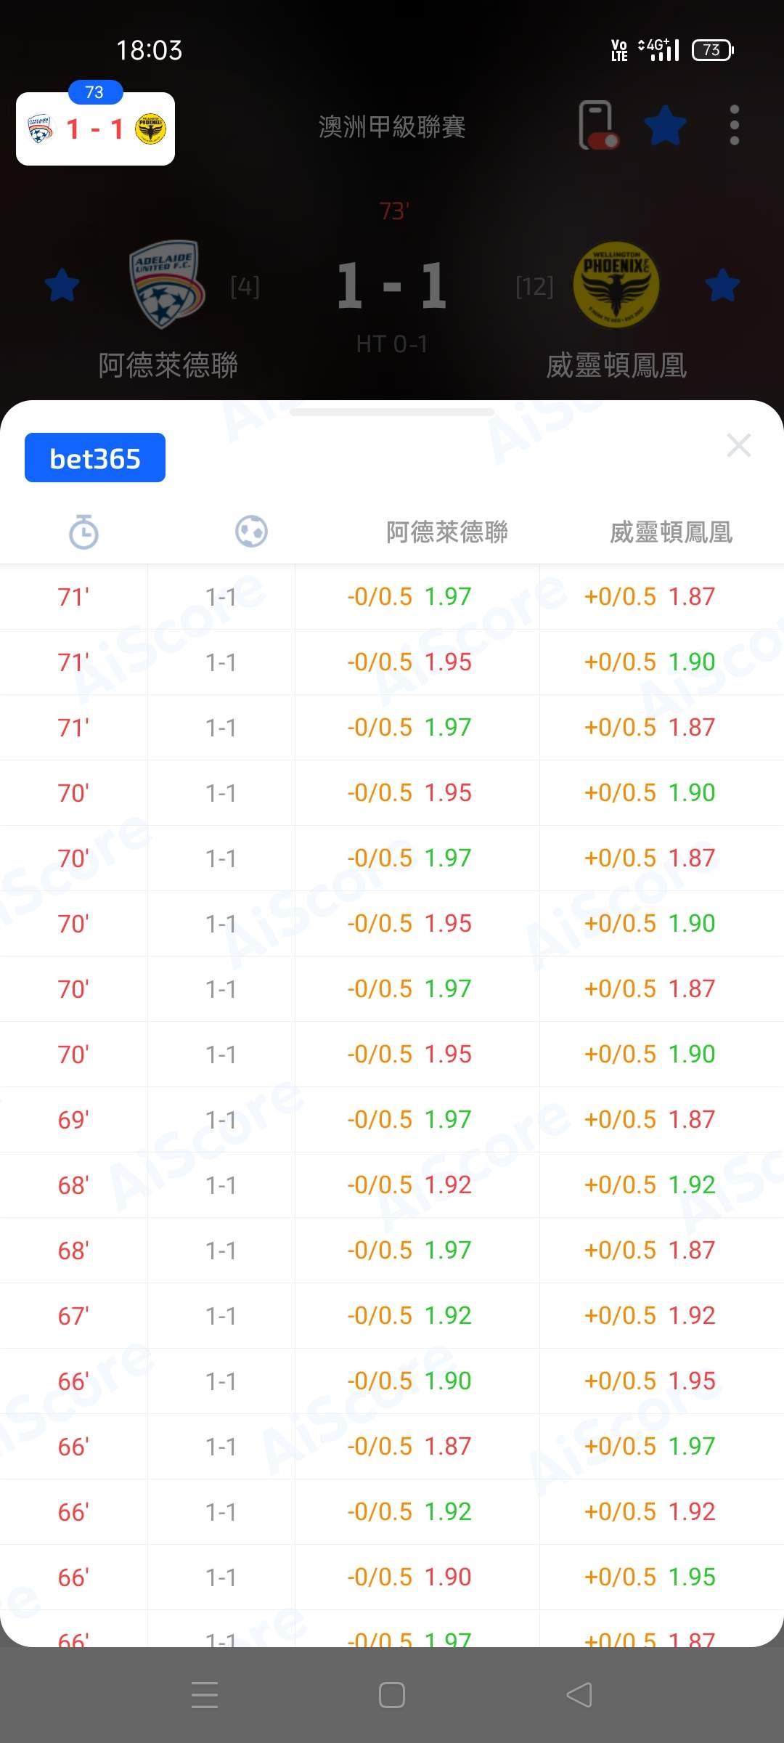Screen dimensions: 784x1743
Task: Tap the phone vibration alert icon
Action: click(597, 126)
